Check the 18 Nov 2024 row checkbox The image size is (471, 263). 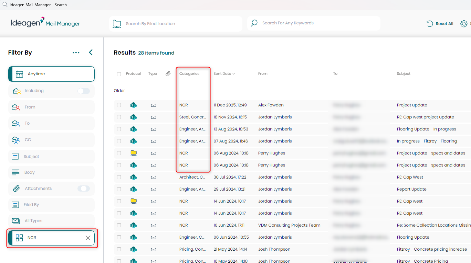click(119, 117)
